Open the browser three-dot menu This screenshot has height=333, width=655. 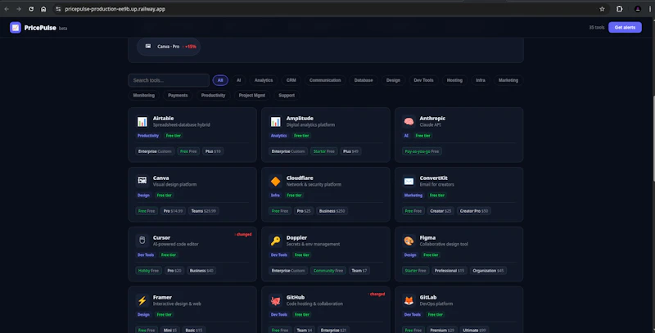650,9
